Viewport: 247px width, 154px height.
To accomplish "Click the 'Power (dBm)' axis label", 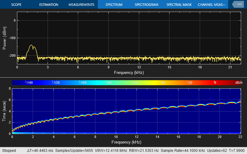I will pos(4,38).
